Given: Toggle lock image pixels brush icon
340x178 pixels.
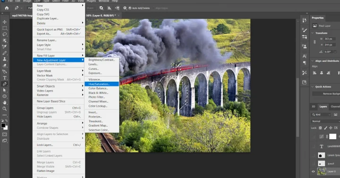Looking at the screenshot, I should [x=325, y=128].
